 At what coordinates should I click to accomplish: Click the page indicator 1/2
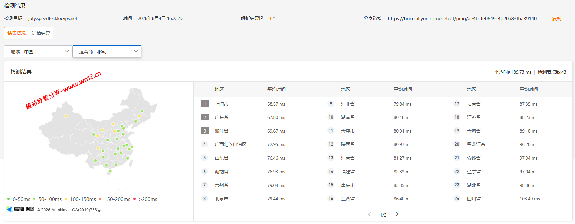click(x=383, y=215)
